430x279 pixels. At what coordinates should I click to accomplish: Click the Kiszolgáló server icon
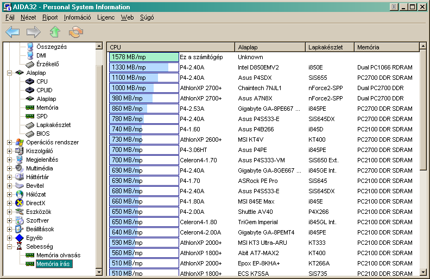click(20, 151)
